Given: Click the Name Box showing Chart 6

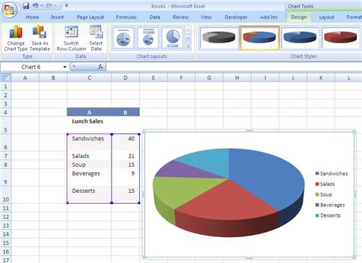Looking at the screenshot, I should [31, 67].
